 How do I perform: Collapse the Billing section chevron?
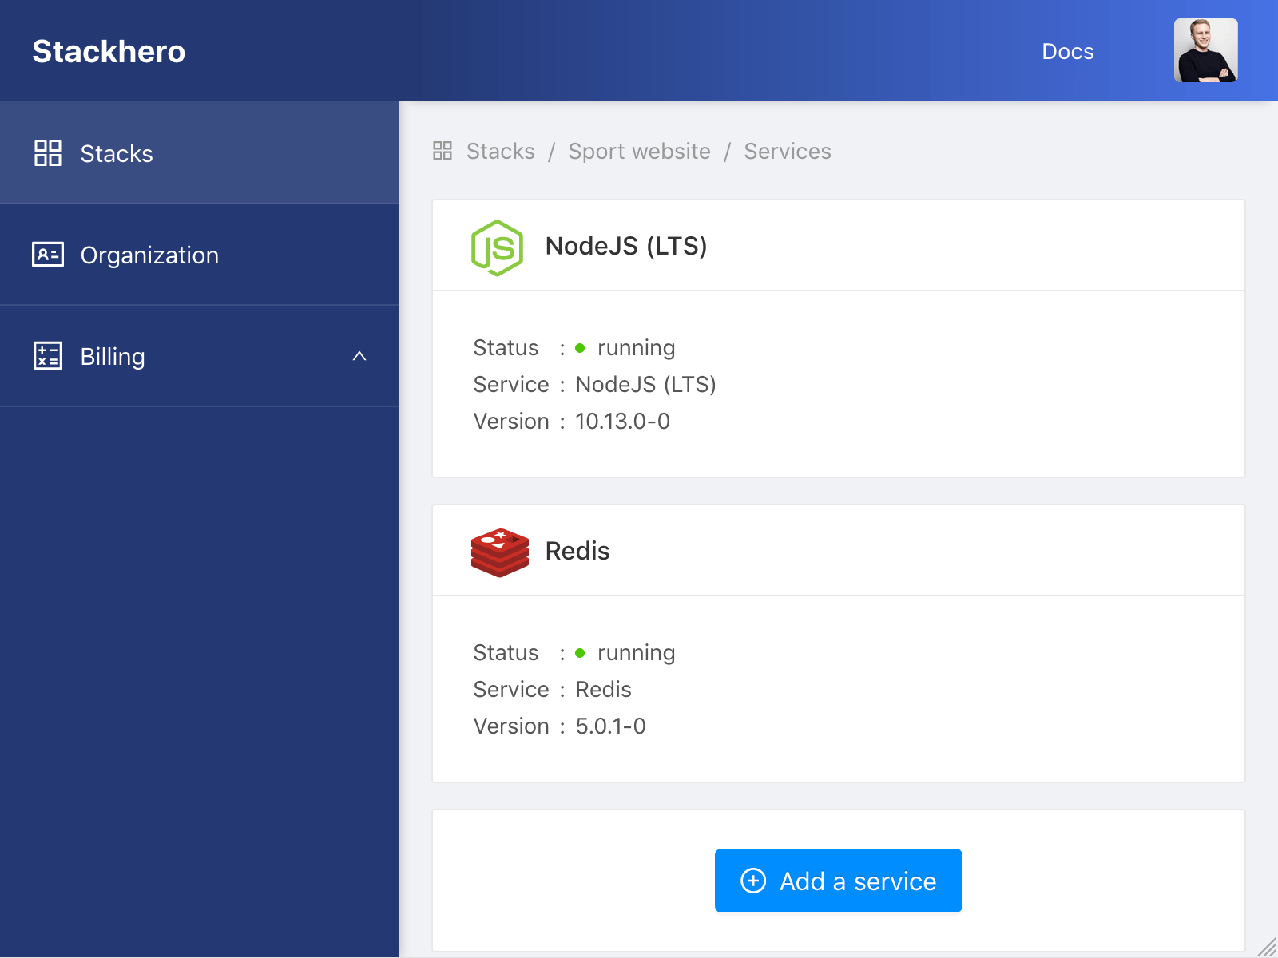click(361, 356)
